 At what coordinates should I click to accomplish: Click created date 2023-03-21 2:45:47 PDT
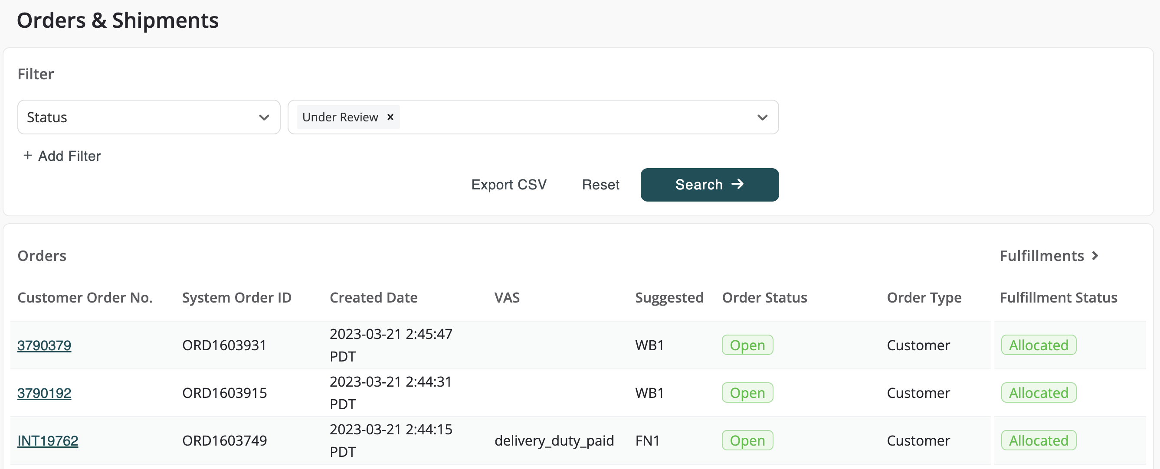[x=391, y=345]
